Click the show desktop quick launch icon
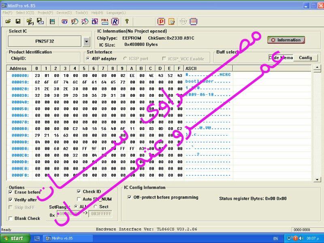Image resolution: width=324 pixels, height=243 pixels. tap(37, 239)
